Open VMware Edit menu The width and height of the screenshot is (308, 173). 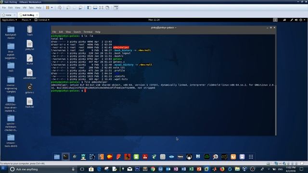[10, 8]
